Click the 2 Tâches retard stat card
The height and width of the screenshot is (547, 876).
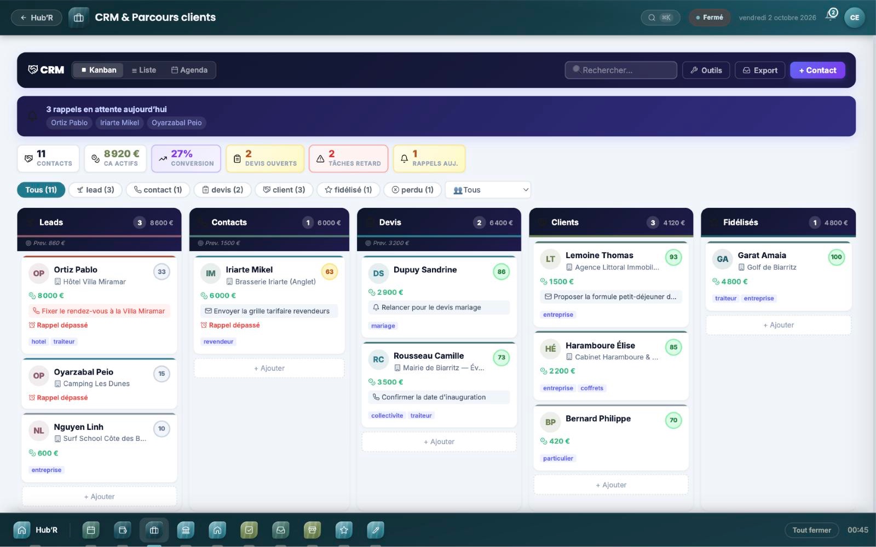349,158
